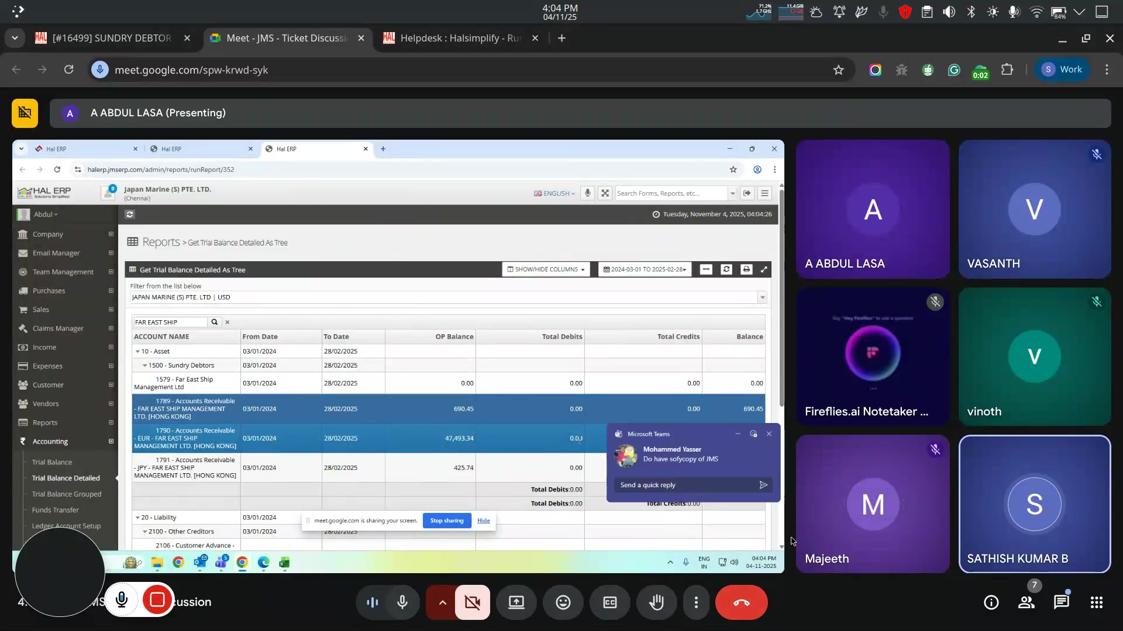Clear the FAR EAST SHIP search with the X
1123x631 pixels.
tap(228, 323)
